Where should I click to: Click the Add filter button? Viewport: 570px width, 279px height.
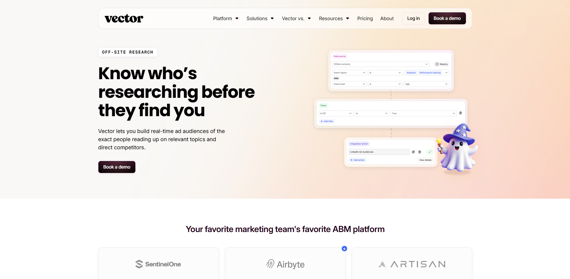[327, 121]
